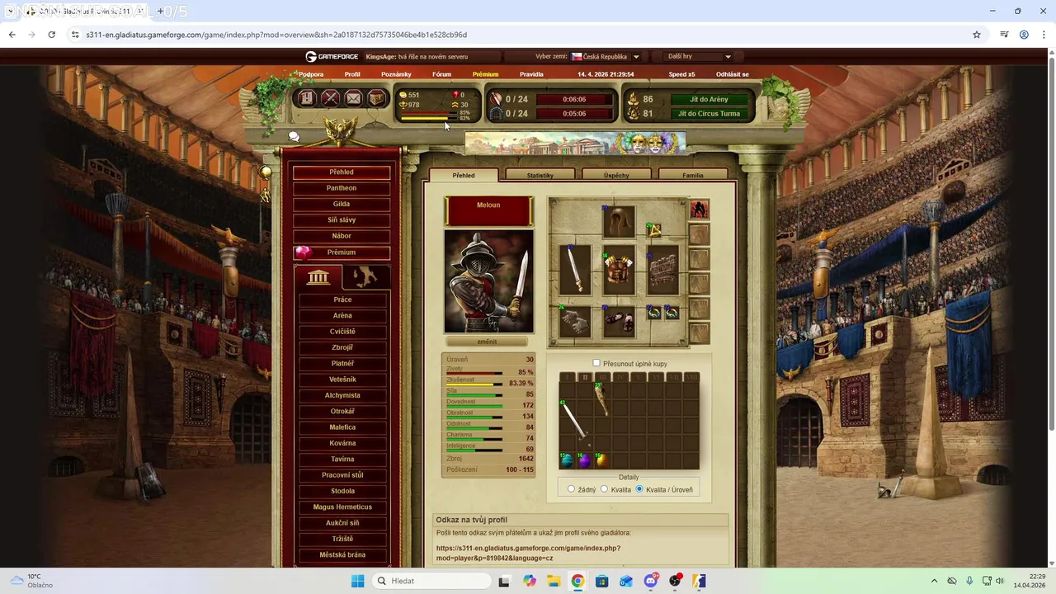This screenshot has width=1056, height=594.
Task: Open the expedition sword icon in header
Action: (497, 99)
